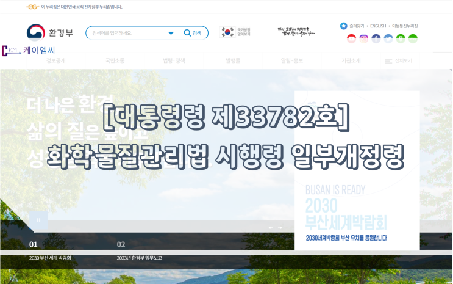The width and height of the screenshot is (453, 284).
Task: Open the YouTube social icon
Action: (x=351, y=38)
